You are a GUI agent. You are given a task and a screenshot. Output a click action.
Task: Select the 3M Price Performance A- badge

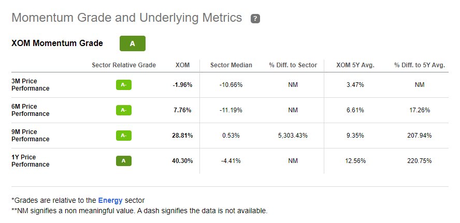pyautogui.click(x=123, y=85)
